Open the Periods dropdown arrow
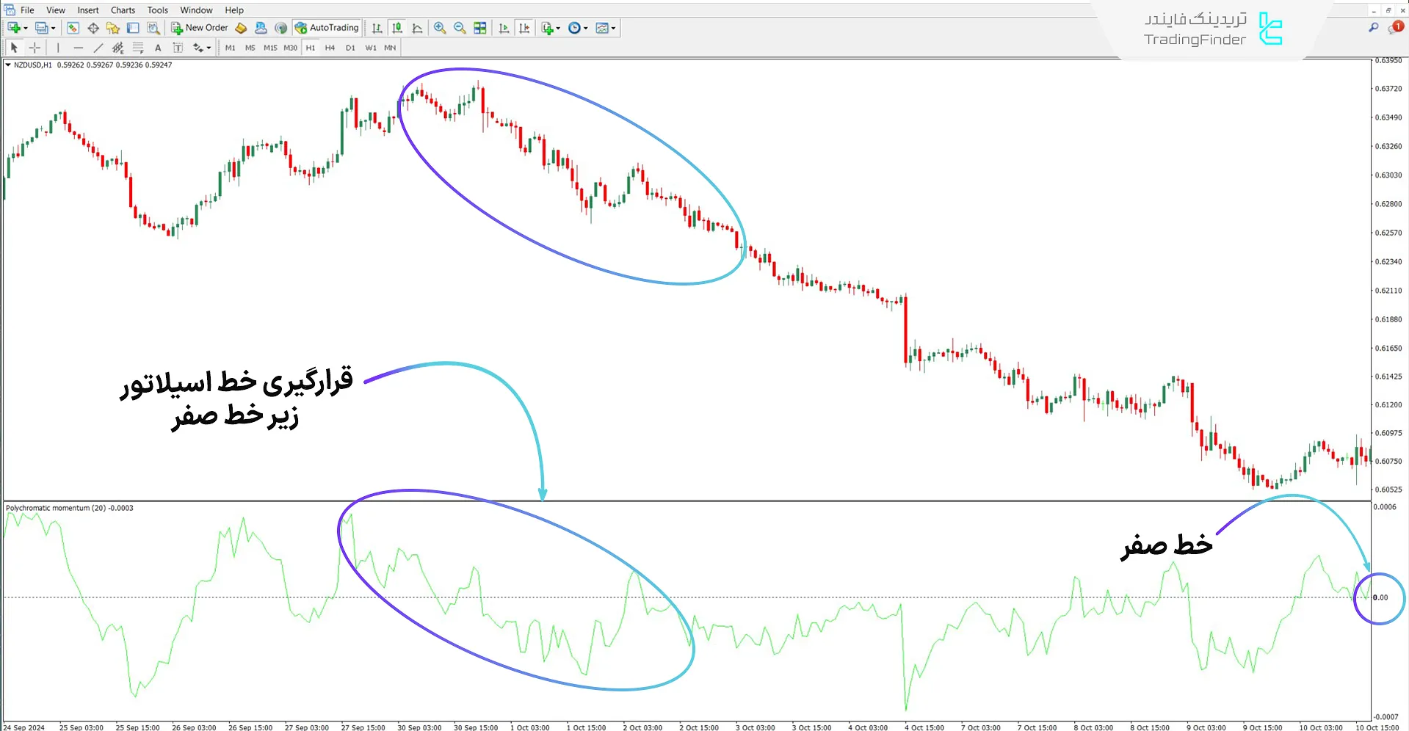This screenshot has height=731, width=1409. coord(584,28)
